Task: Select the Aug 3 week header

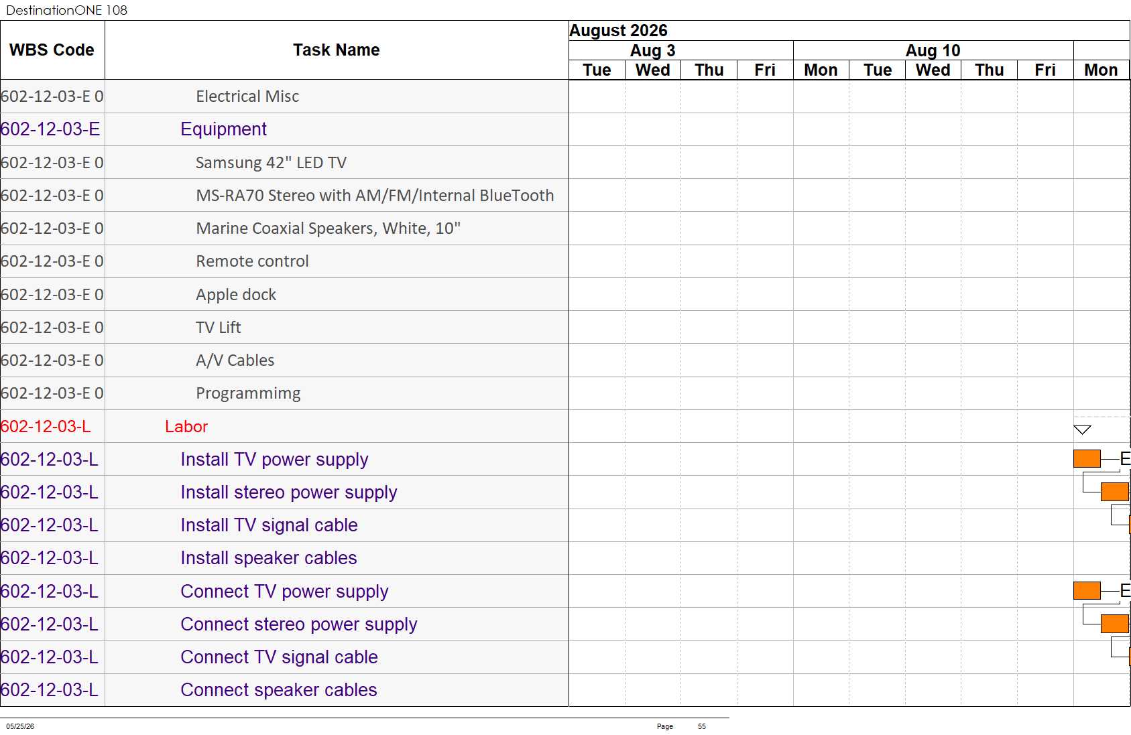Action: [x=681, y=50]
